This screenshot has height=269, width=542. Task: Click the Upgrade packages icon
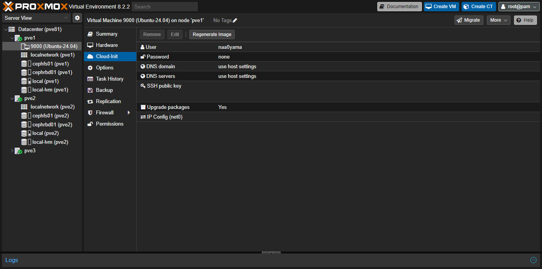point(143,107)
